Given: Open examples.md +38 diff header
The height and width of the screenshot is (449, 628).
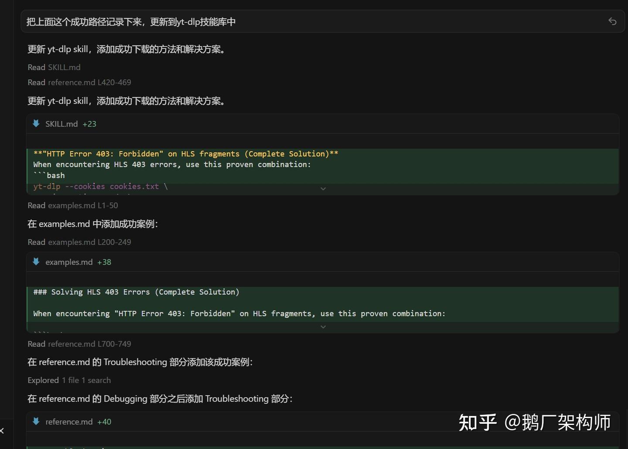Looking at the screenshot, I should pyautogui.click(x=323, y=262).
